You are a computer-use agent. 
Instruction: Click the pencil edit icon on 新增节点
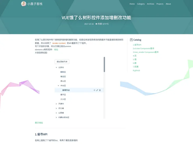[x=97, y=90]
